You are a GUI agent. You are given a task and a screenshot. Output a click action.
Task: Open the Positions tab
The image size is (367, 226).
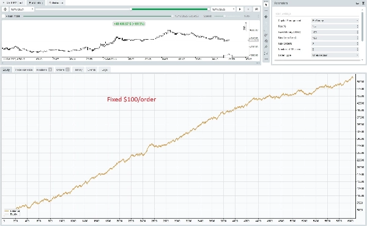44,70
